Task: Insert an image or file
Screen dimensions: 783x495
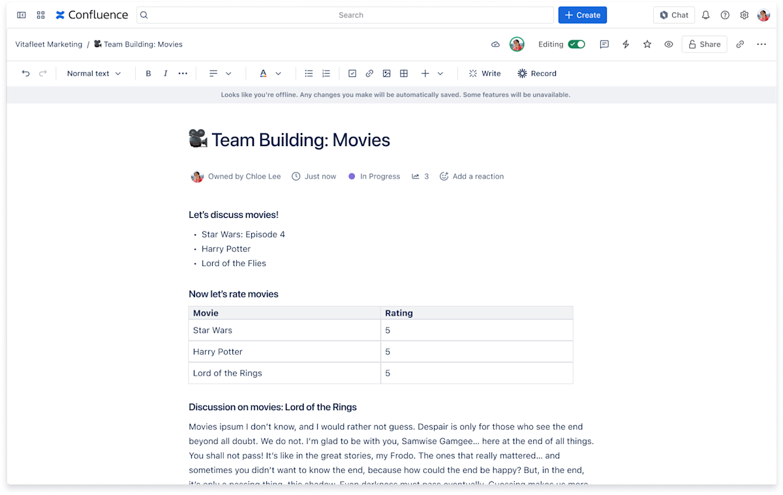Action: [387, 74]
